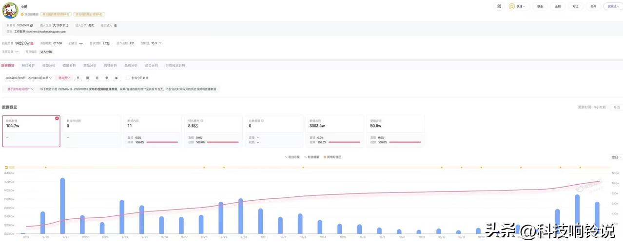Select the 周 granularity option
Screen dimensions: 623x246
(88, 78)
